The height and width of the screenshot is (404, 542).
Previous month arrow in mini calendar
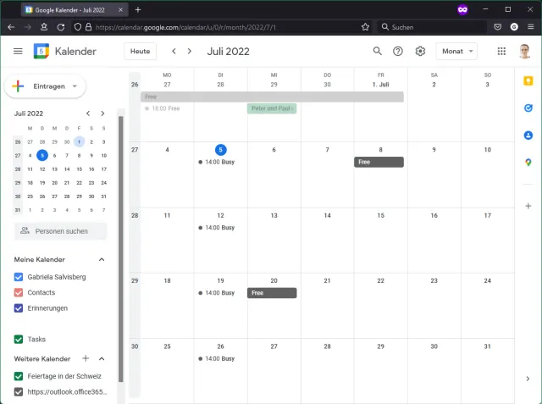point(88,113)
